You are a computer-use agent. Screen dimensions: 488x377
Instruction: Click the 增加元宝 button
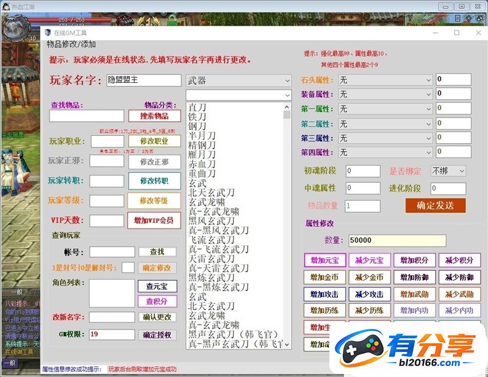(x=325, y=260)
